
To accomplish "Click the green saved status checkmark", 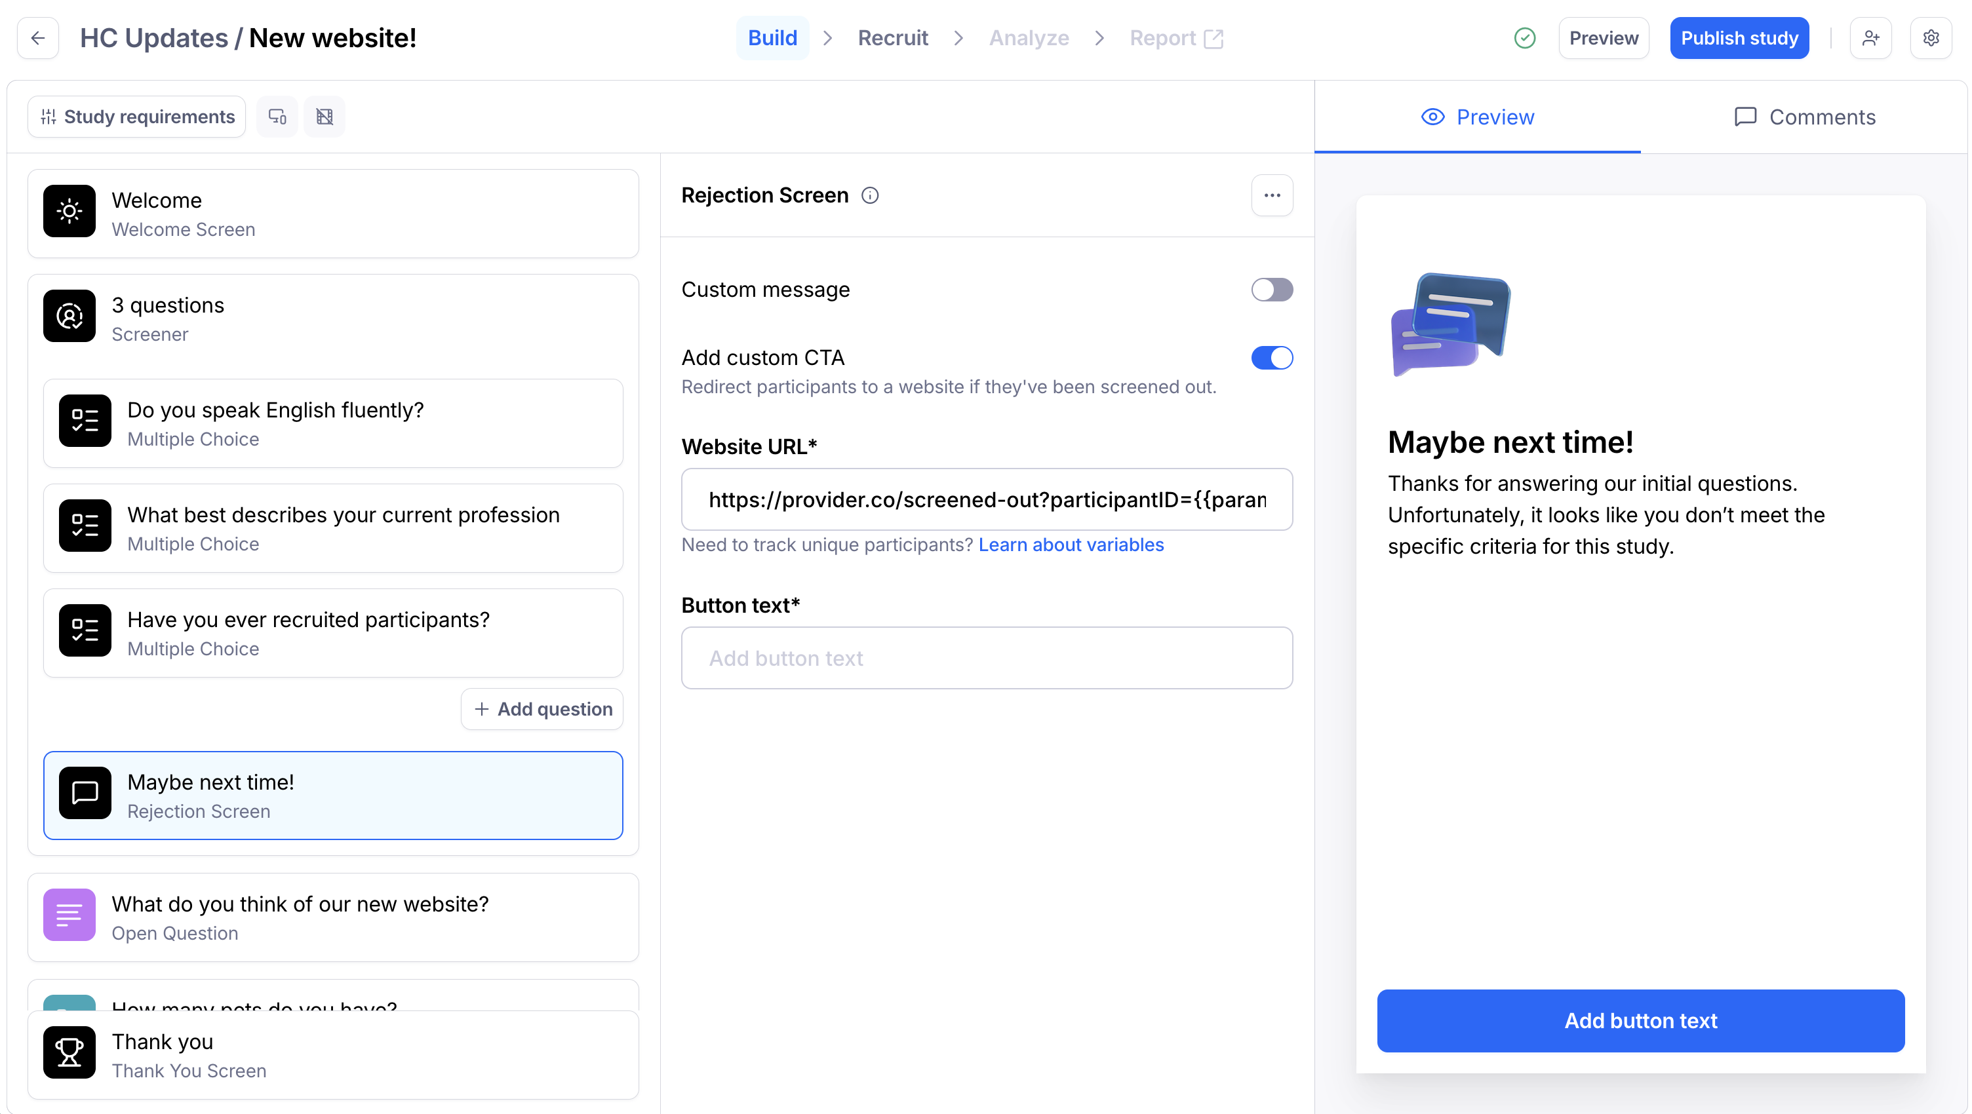I will [x=1525, y=37].
